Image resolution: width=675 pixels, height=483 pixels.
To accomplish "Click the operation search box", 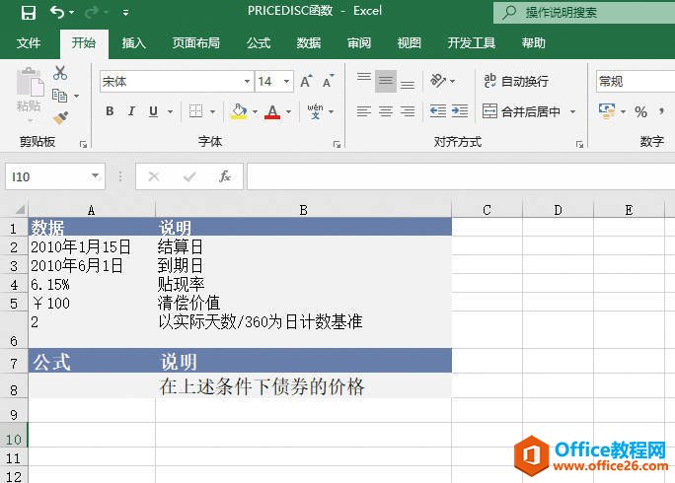I will [584, 13].
